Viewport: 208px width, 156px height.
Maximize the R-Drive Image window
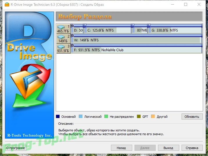tap(186, 5)
